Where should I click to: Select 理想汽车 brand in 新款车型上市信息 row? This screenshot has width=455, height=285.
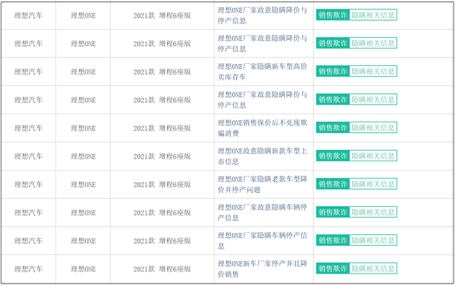click(x=28, y=156)
